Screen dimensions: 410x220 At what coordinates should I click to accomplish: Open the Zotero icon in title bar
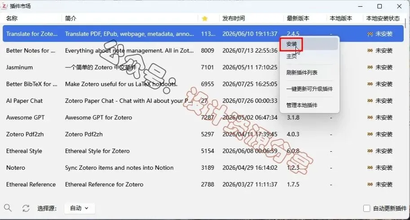click(4, 6)
